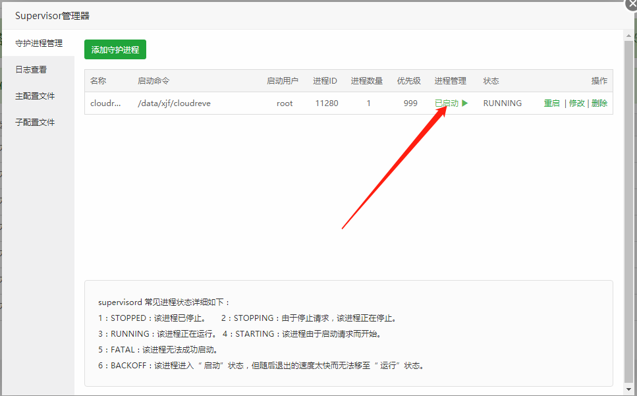This screenshot has width=637, height=396.
Task: Click the 删除 link for the process row
Action: tap(599, 103)
